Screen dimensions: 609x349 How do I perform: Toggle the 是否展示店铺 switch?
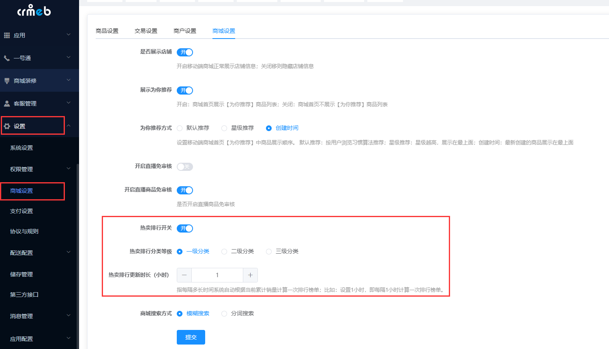pos(185,52)
